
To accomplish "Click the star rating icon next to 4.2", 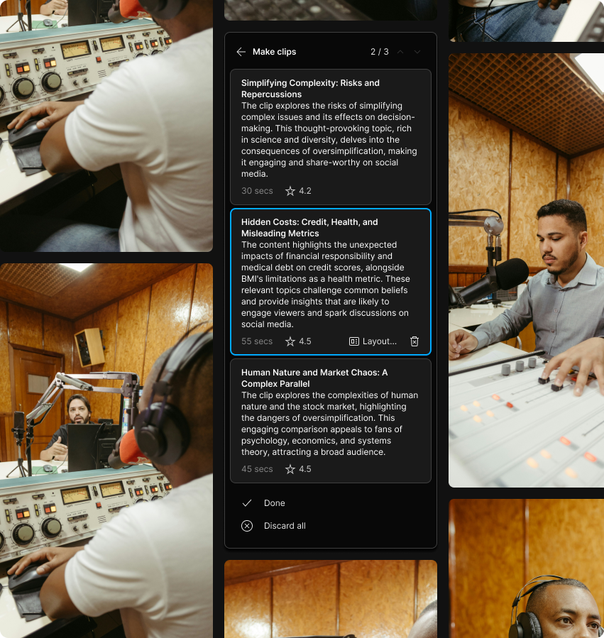I will point(290,191).
